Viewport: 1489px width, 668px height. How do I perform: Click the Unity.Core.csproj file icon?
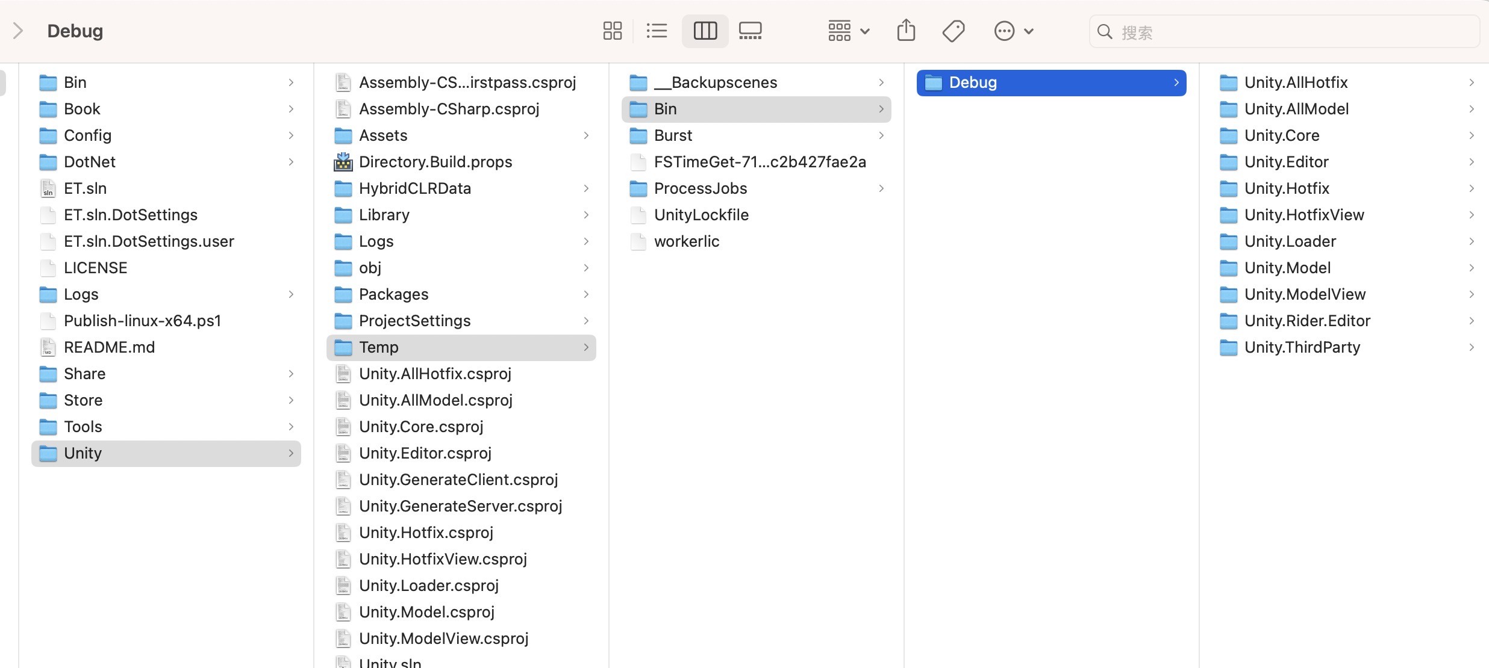click(343, 427)
